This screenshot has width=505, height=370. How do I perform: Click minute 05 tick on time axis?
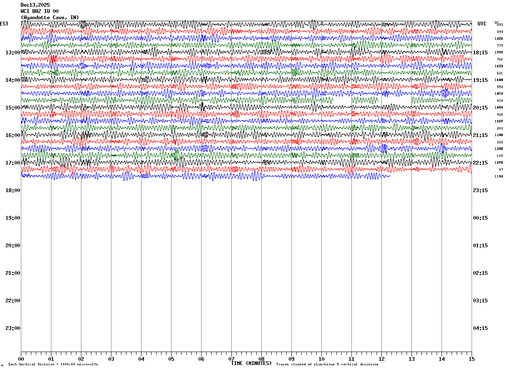pyautogui.click(x=171, y=359)
